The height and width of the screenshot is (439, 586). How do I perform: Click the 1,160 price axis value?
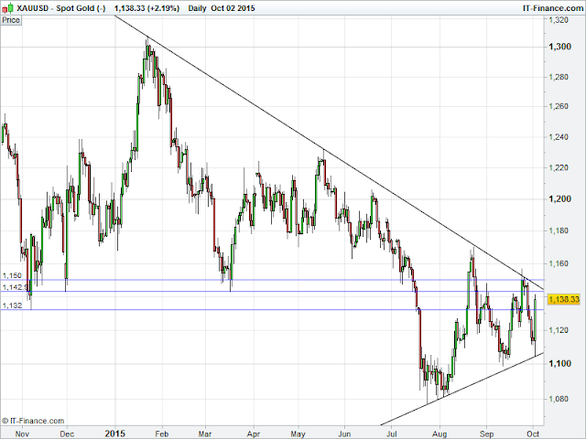click(558, 263)
